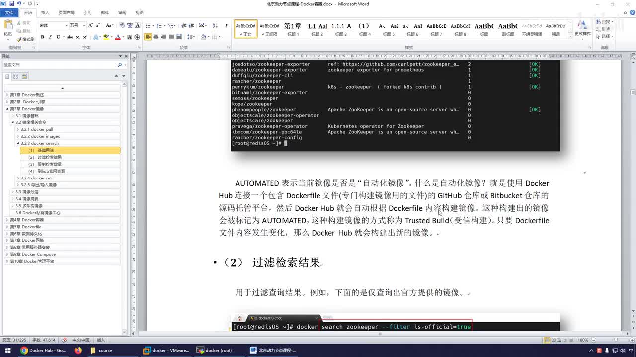Image resolution: width=636 pixels, height=357 pixels.
Task: Collapse 第3章 Docker镜像 tree node
Action: [7, 109]
